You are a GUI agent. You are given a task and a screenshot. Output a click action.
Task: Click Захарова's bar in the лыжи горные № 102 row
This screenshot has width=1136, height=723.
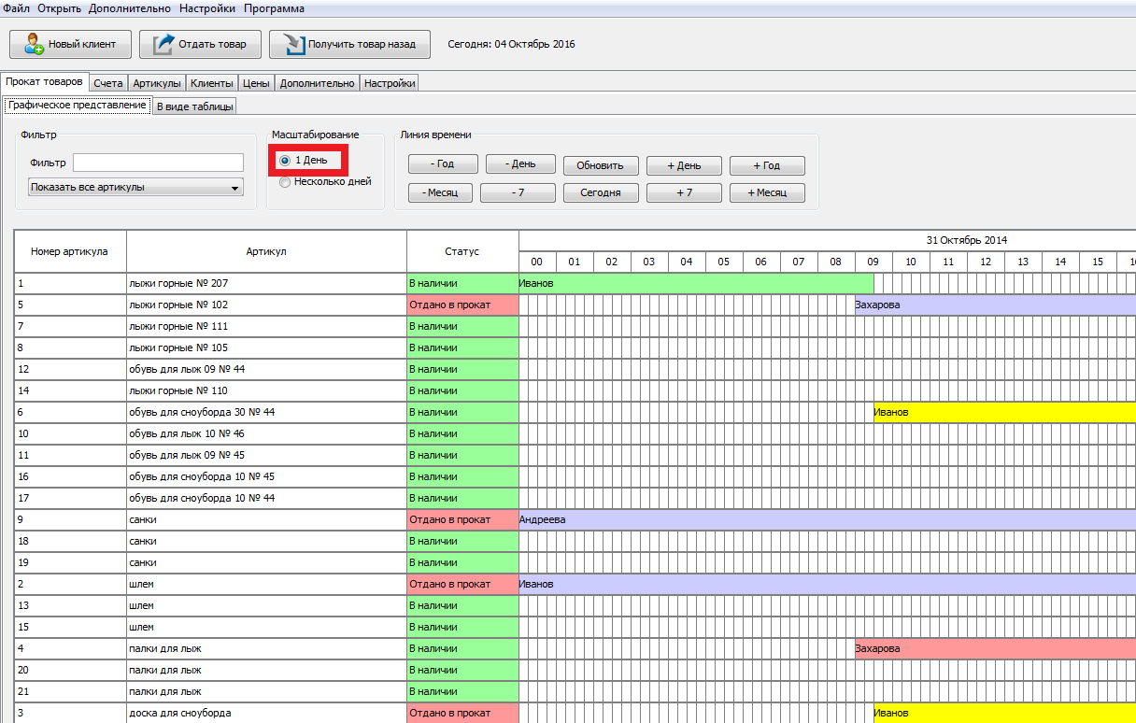tap(995, 305)
